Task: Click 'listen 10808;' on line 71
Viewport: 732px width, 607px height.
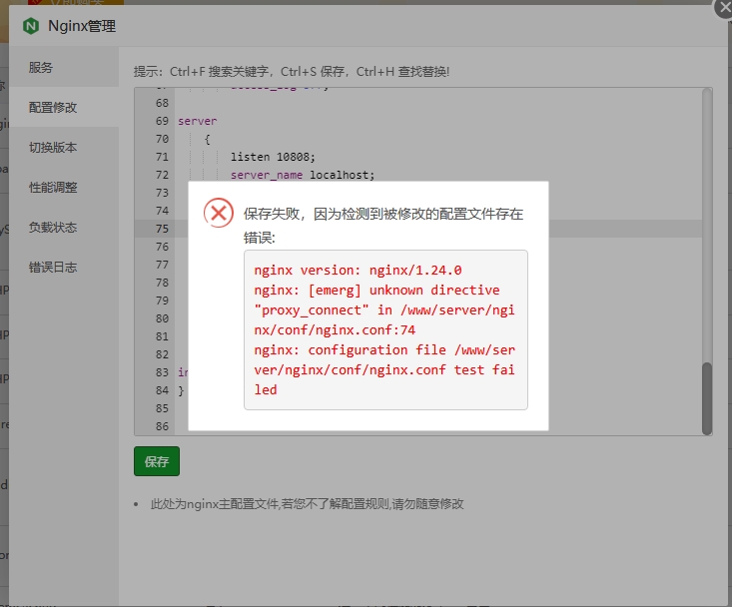Action: point(273,157)
